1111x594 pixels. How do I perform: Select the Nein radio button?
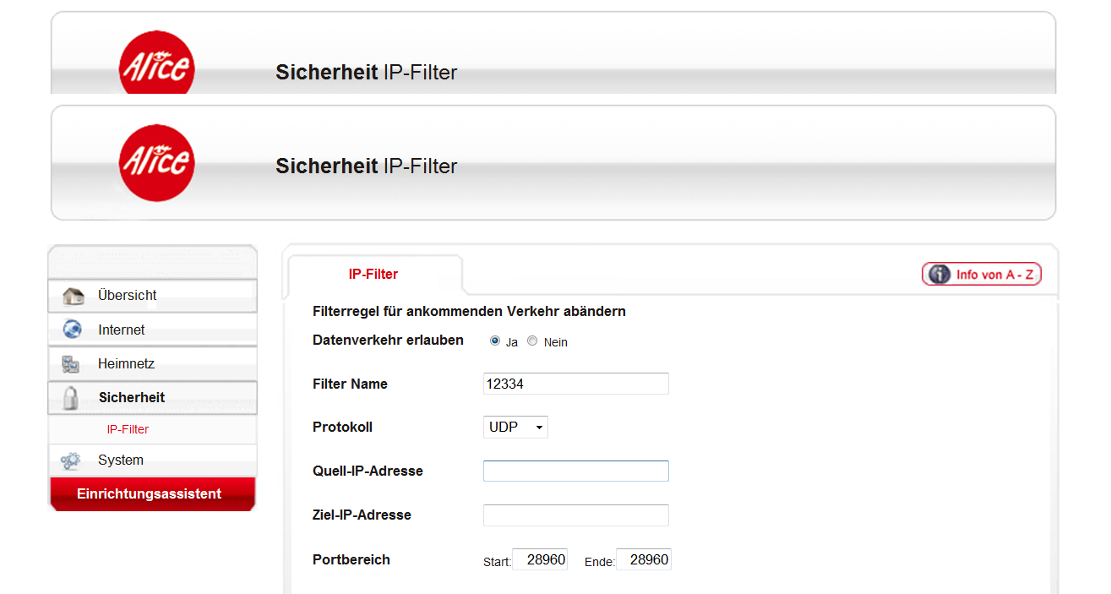click(x=532, y=341)
